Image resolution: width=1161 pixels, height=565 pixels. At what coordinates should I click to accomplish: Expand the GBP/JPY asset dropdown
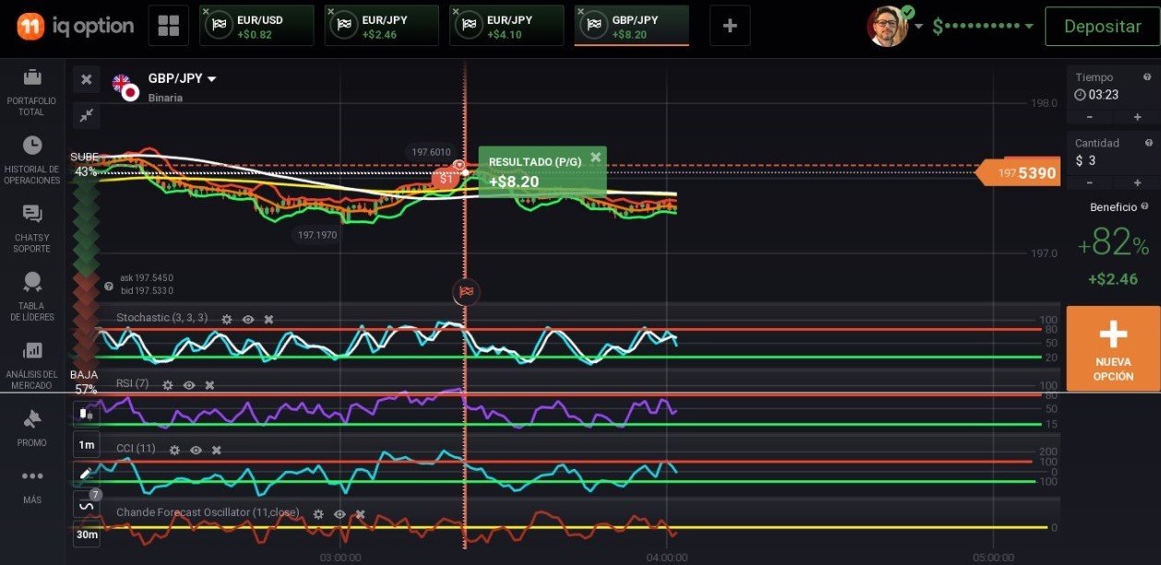point(212,79)
